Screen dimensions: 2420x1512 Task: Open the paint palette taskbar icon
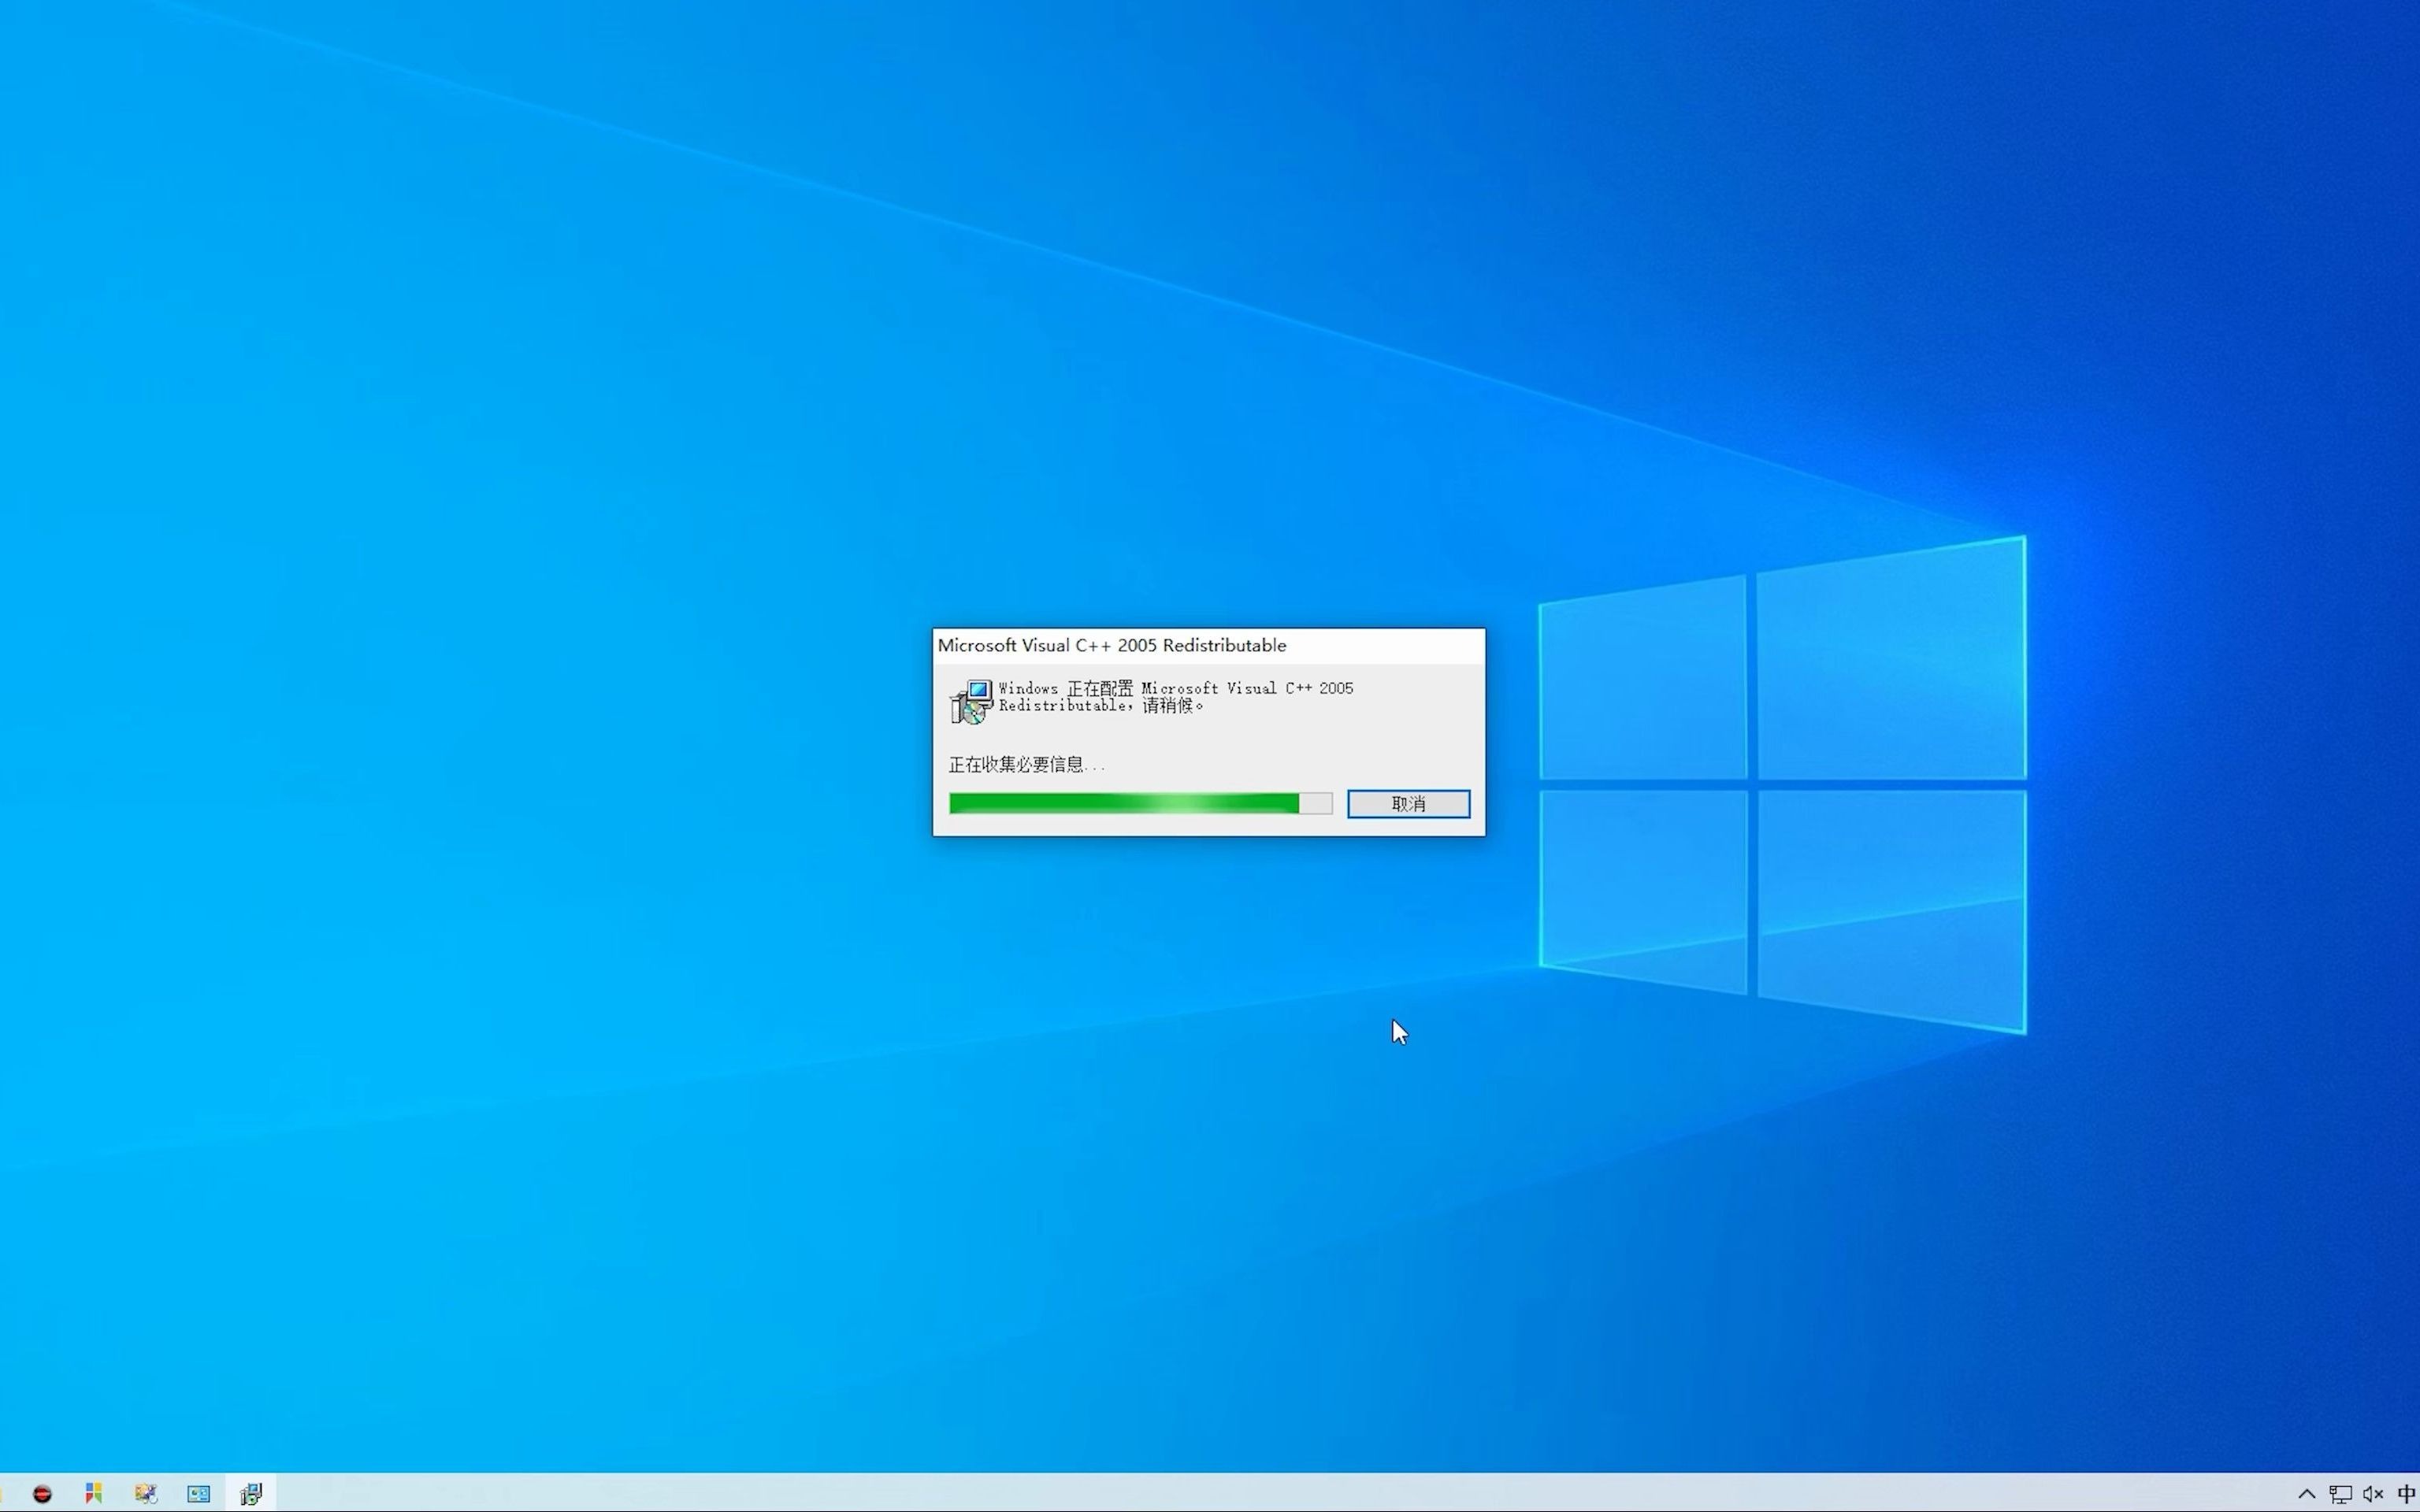tap(146, 1494)
